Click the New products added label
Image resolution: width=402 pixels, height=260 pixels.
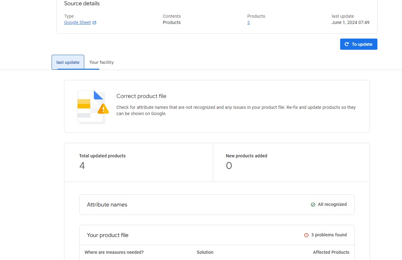pos(247,156)
